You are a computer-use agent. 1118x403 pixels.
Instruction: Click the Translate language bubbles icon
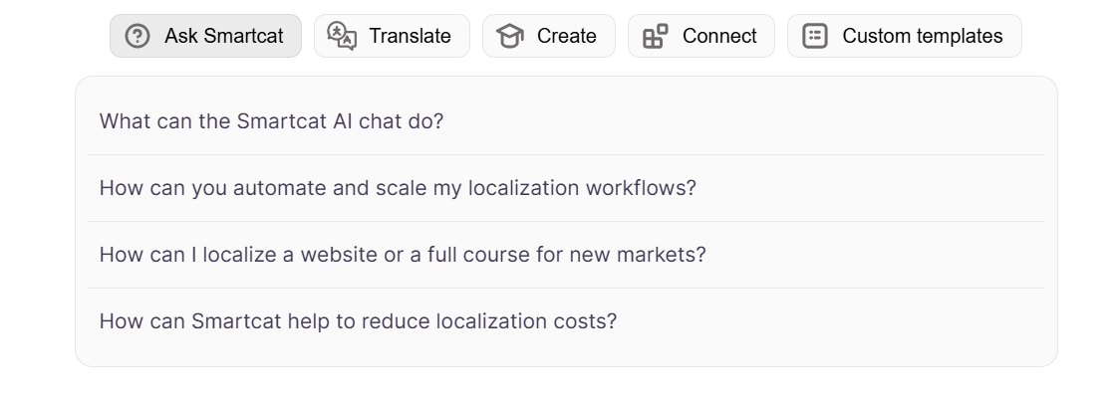(342, 36)
